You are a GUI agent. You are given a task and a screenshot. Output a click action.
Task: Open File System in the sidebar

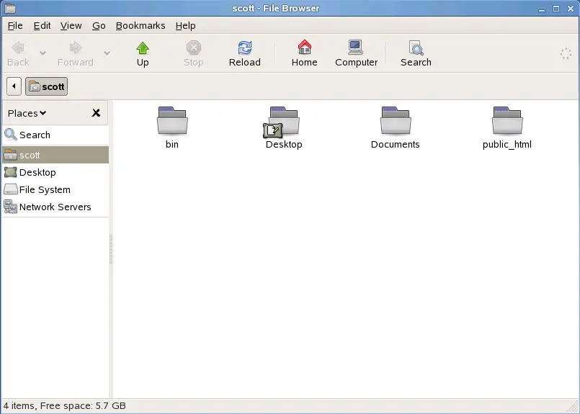pos(45,189)
